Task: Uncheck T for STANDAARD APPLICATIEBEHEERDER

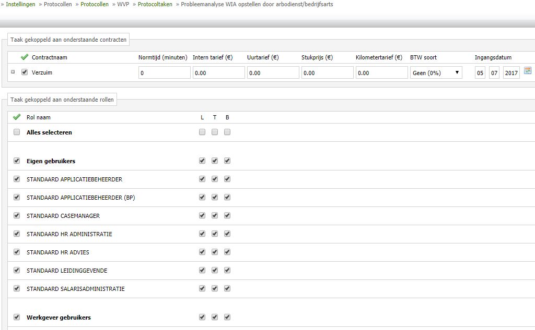Action: (x=215, y=179)
